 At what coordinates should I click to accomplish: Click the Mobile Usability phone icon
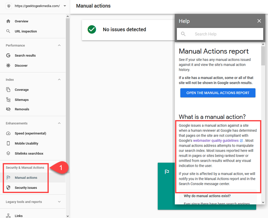(x=8, y=143)
